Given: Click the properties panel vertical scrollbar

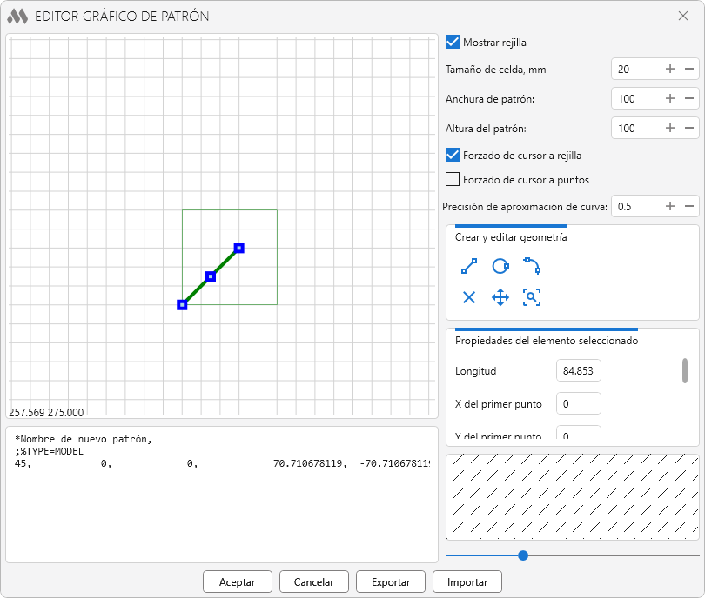Looking at the screenshot, I should [685, 371].
